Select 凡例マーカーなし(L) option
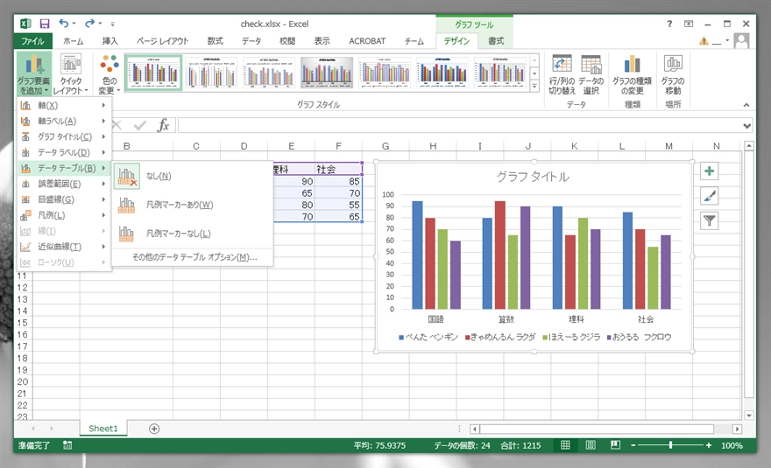The height and width of the screenshot is (468, 771). pos(192,234)
